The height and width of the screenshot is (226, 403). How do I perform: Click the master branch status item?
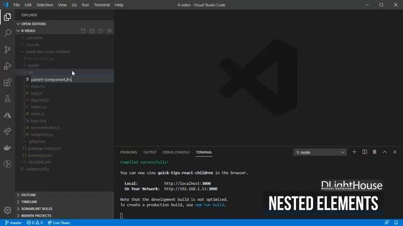click(x=13, y=223)
